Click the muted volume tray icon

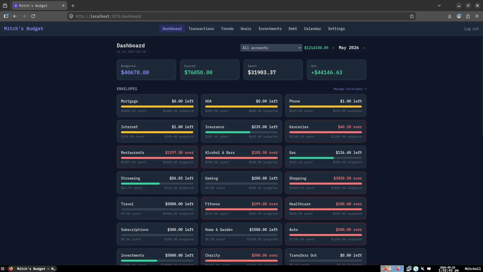[422, 269]
